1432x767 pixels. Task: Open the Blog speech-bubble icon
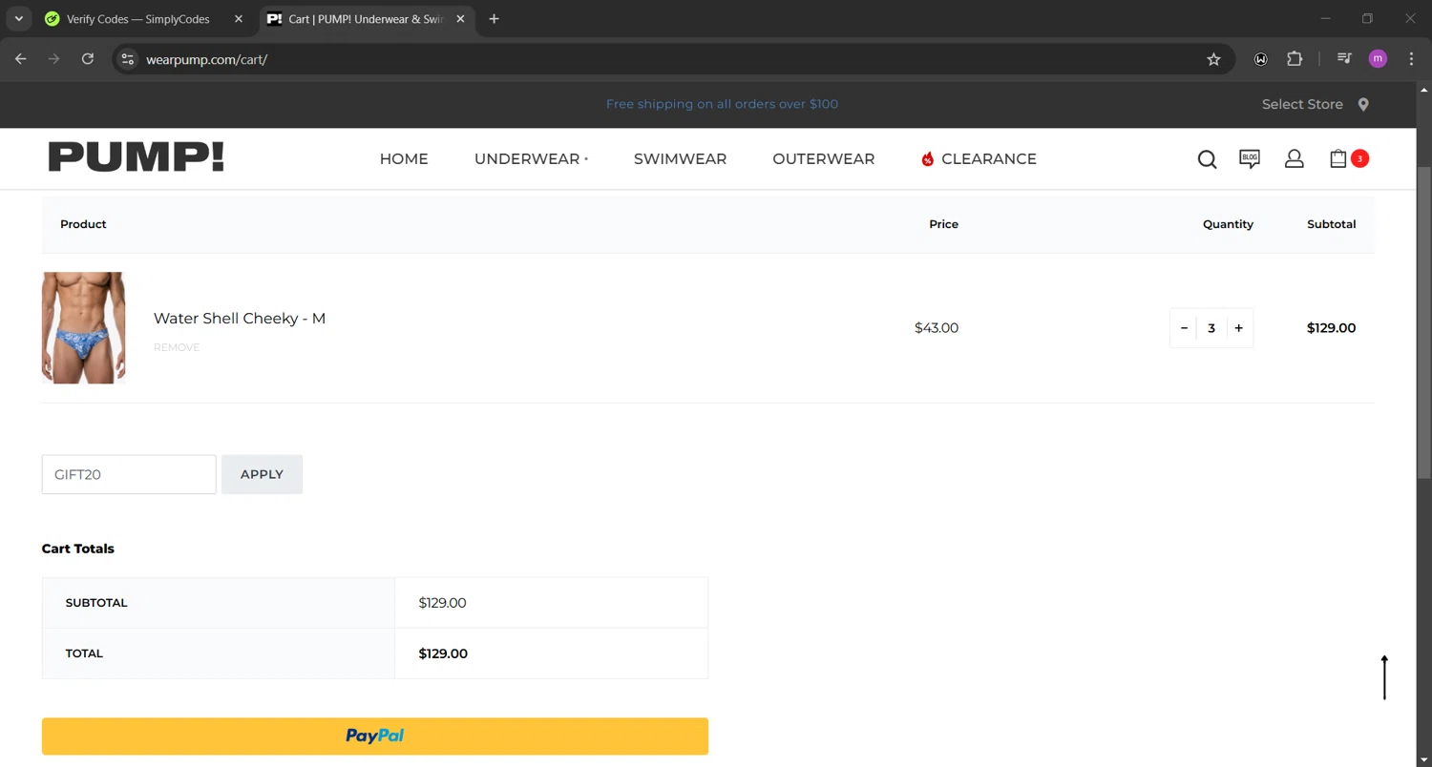click(x=1250, y=159)
